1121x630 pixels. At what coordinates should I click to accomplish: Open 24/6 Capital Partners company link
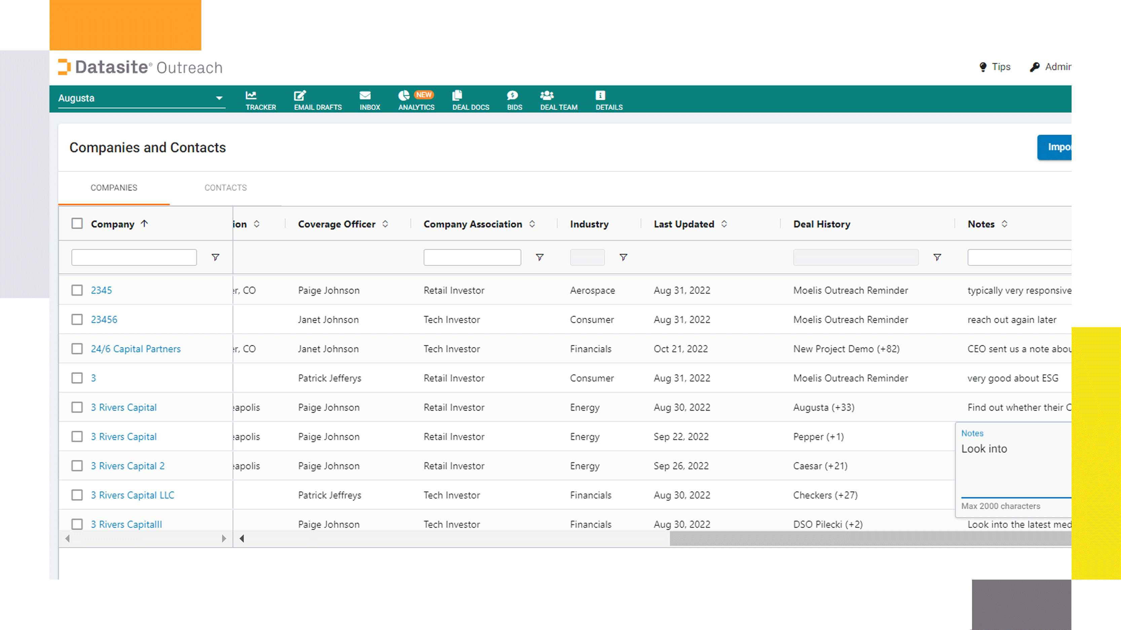(x=136, y=348)
